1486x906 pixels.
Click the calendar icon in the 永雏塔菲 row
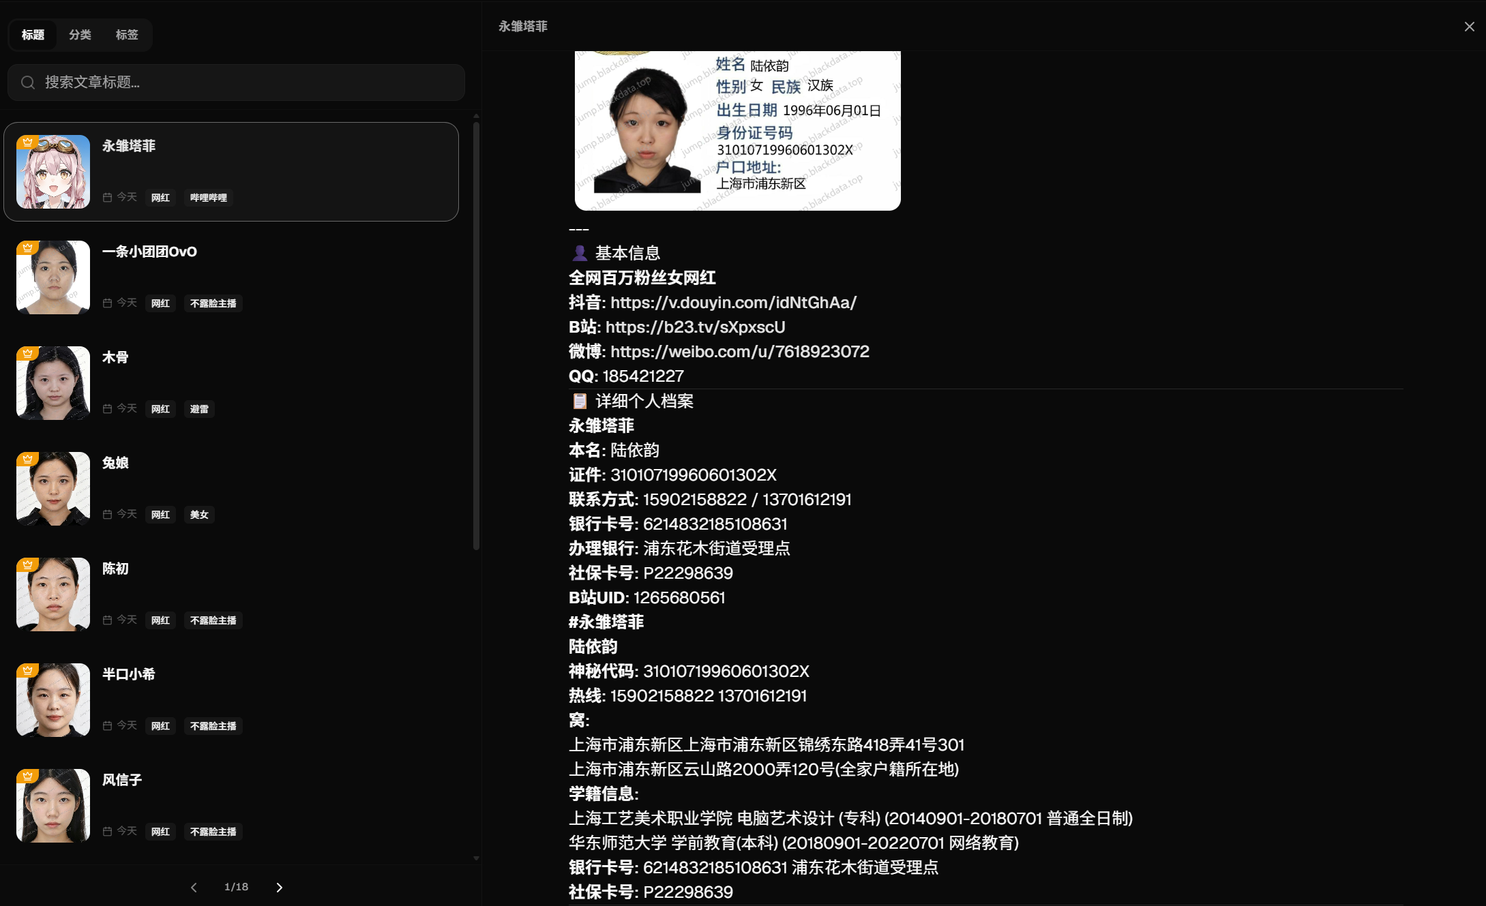107,197
